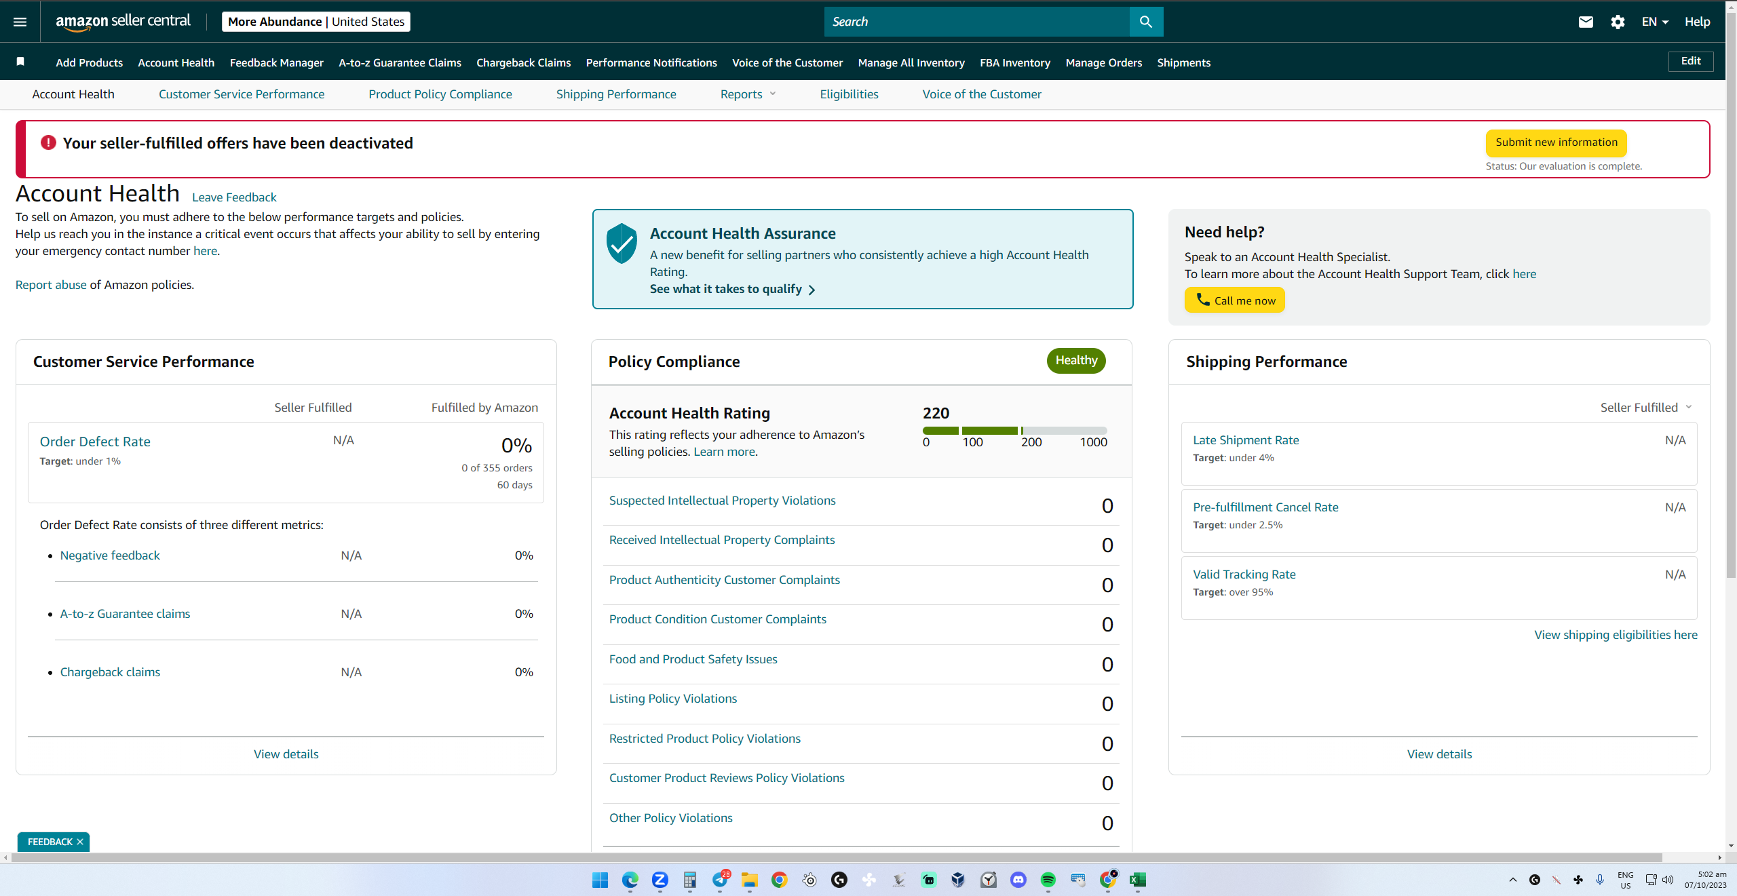Show hidden system tray icons
This screenshot has width=1737, height=896.
coord(1513,880)
